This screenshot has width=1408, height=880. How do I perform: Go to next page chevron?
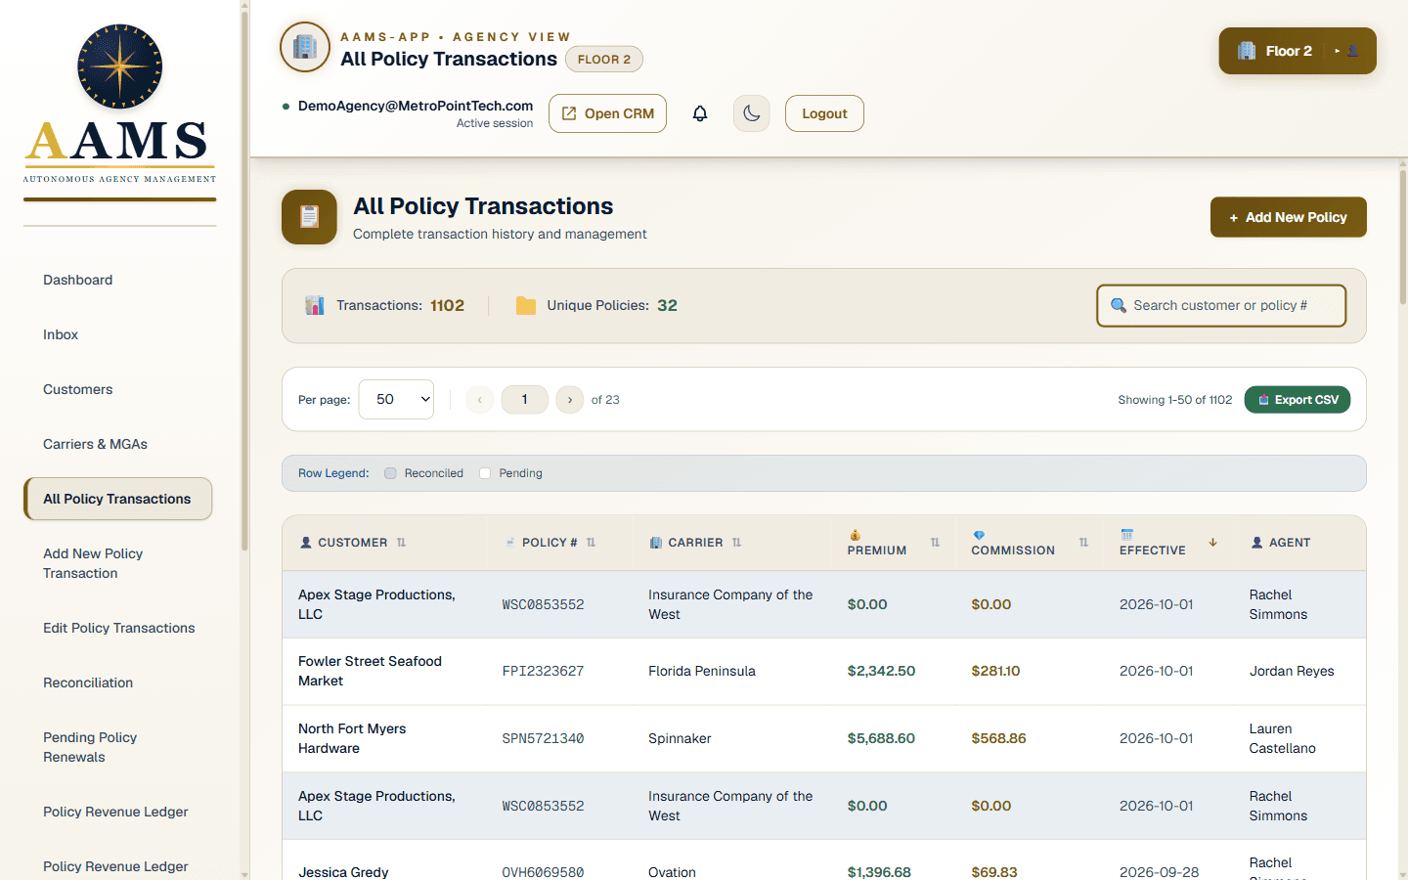tap(570, 399)
